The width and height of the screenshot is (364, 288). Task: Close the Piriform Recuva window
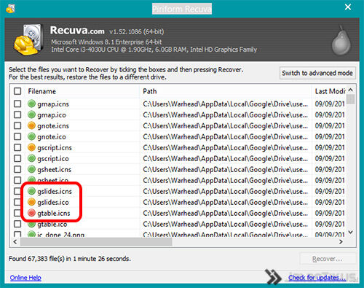click(x=348, y=7)
